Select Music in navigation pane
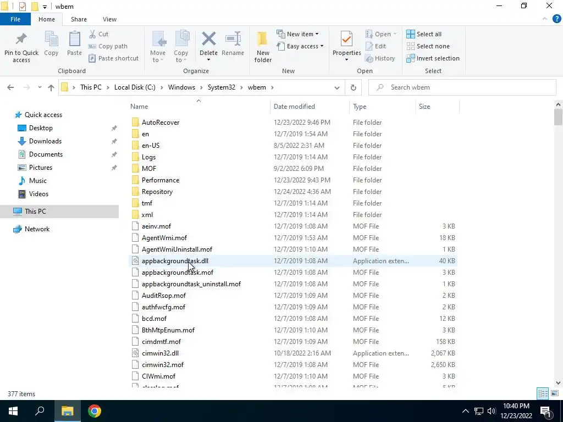 [38, 180]
